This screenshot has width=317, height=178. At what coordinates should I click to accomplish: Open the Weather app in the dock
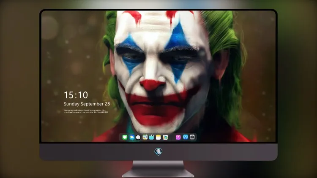[131, 137]
